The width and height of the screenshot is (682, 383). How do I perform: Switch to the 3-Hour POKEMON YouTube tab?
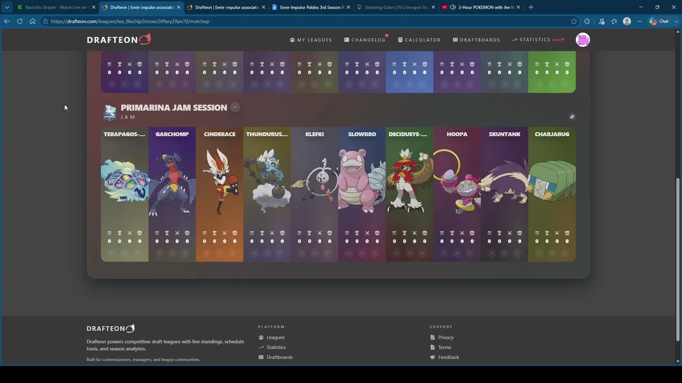pyautogui.click(x=481, y=7)
